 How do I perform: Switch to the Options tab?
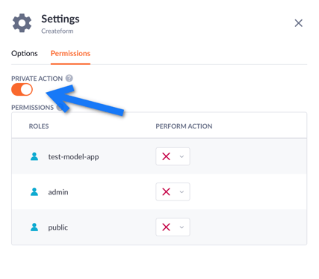click(25, 53)
